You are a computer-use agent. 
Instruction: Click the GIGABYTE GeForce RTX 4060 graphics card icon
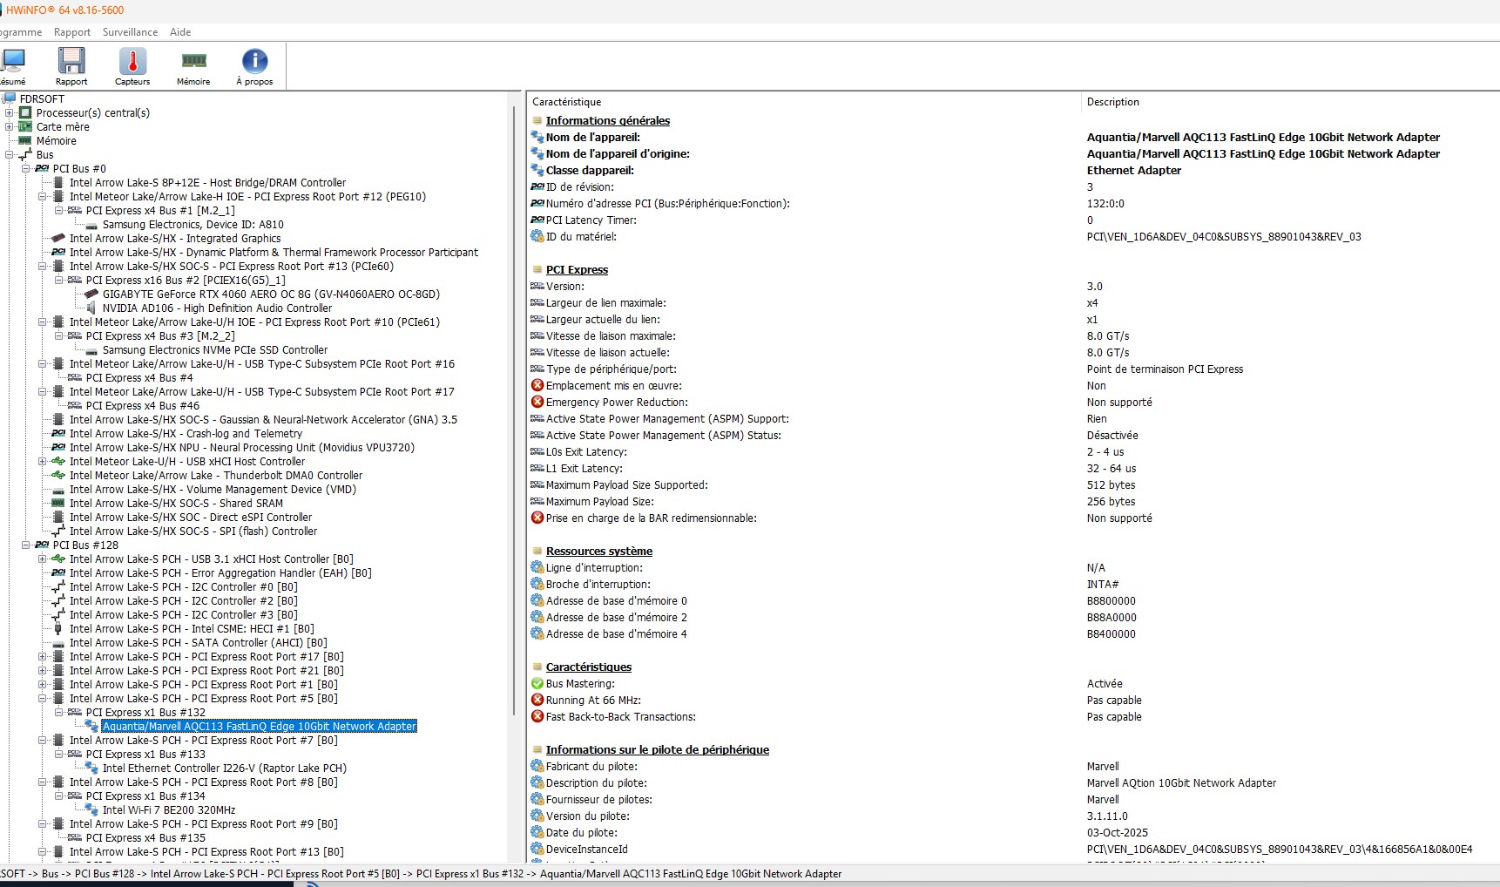91,295
